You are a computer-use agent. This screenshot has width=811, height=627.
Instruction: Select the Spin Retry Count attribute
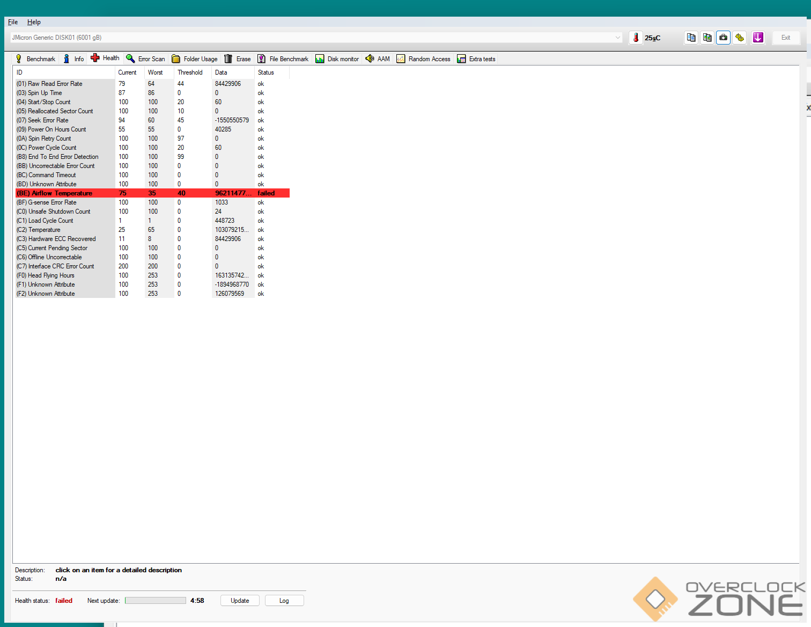(x=152, y=138)
